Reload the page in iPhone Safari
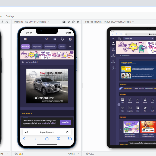 click(x=67, y=132)
